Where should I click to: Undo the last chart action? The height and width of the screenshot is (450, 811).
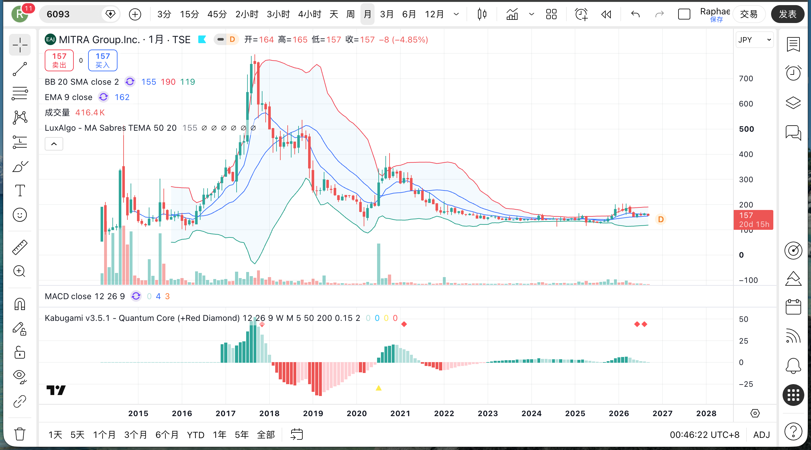click(x=635, y=14)
